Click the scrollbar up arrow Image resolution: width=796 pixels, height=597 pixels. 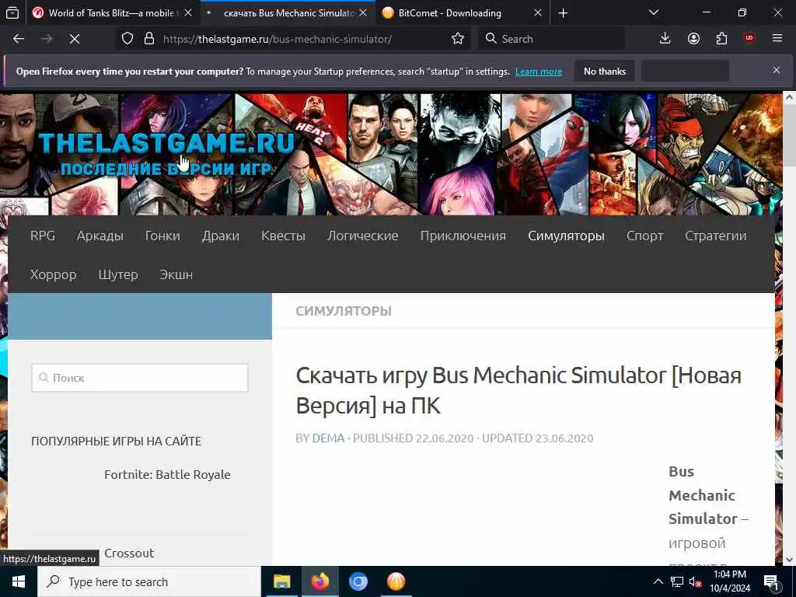click(x=789, y=97)
